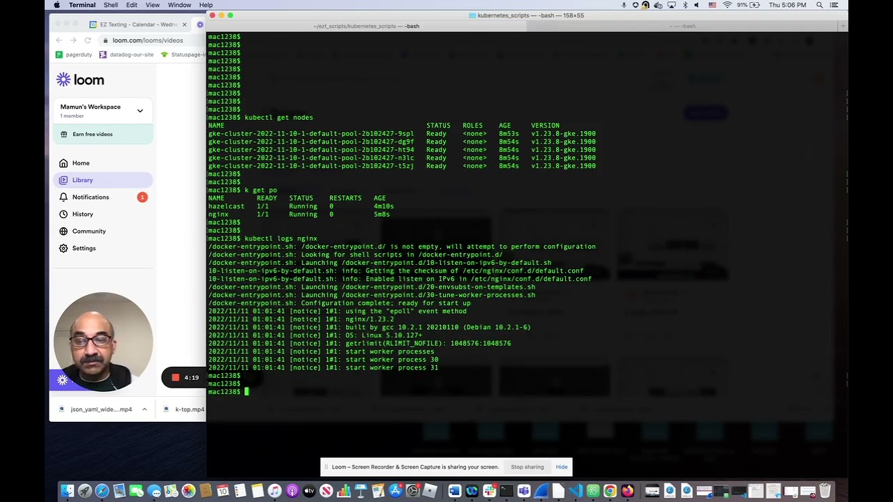The image size is (893, 502).
Task: Open the Trash in the Dock
Action: 825,491
